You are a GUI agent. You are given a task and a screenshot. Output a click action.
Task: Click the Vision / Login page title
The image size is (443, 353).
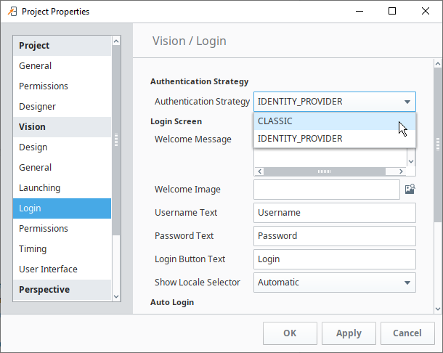[x=190, y=41]
